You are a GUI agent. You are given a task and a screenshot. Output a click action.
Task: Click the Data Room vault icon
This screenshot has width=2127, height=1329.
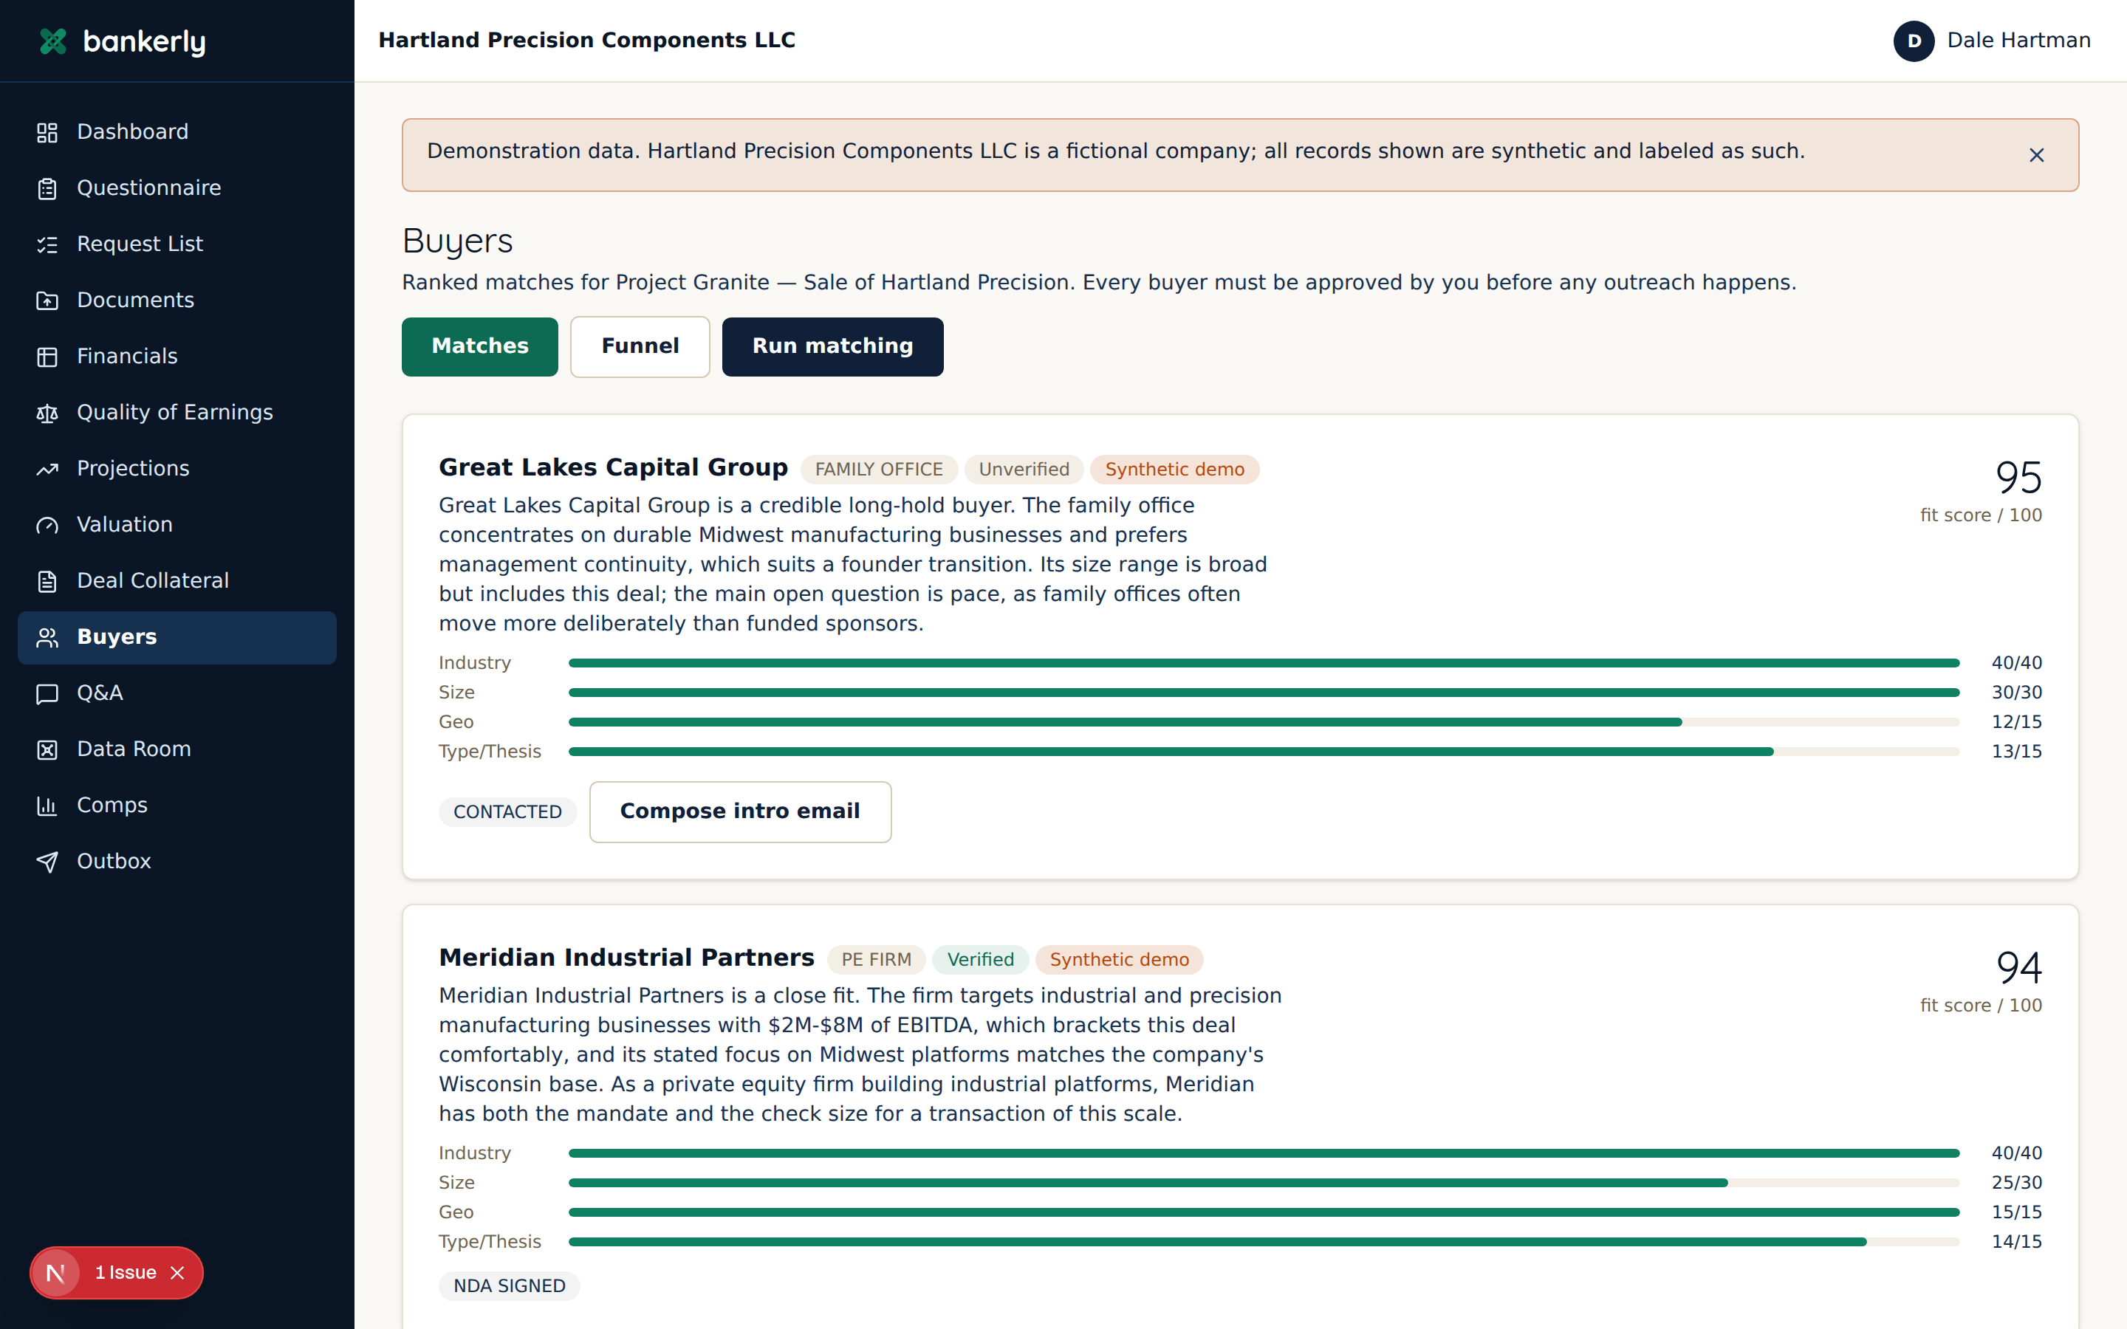(x=47, y=749)
